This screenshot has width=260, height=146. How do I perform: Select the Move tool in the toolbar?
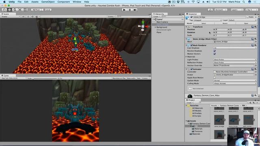pos(9,10)
